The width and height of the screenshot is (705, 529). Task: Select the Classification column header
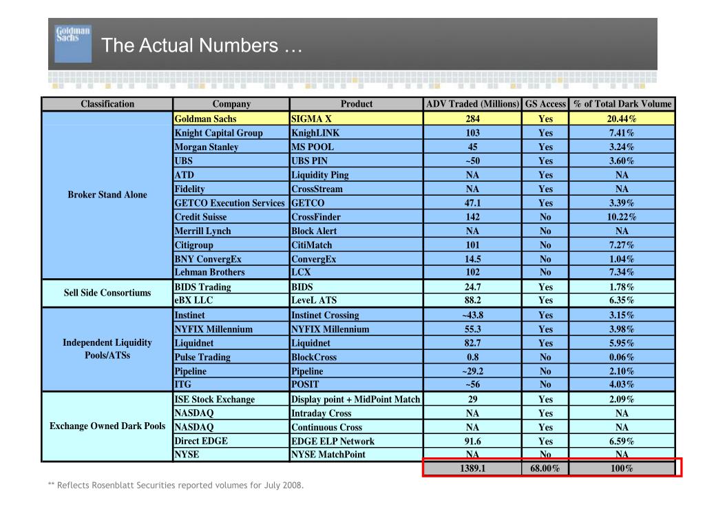coord(107,104)
